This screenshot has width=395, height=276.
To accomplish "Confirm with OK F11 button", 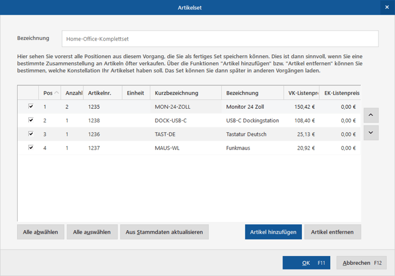I will [307, 262].
